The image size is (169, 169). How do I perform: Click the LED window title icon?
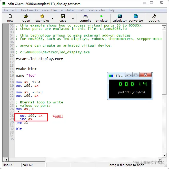[111, 76]
